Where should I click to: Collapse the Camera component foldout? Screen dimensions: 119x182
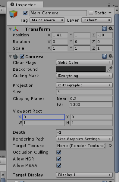tap(11, 56)
